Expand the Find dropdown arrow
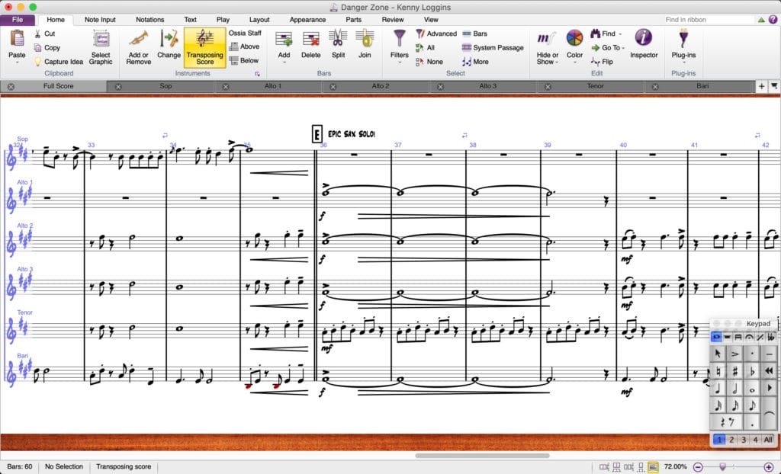Screen dimensions: 781x474 (x=620, y=34)
